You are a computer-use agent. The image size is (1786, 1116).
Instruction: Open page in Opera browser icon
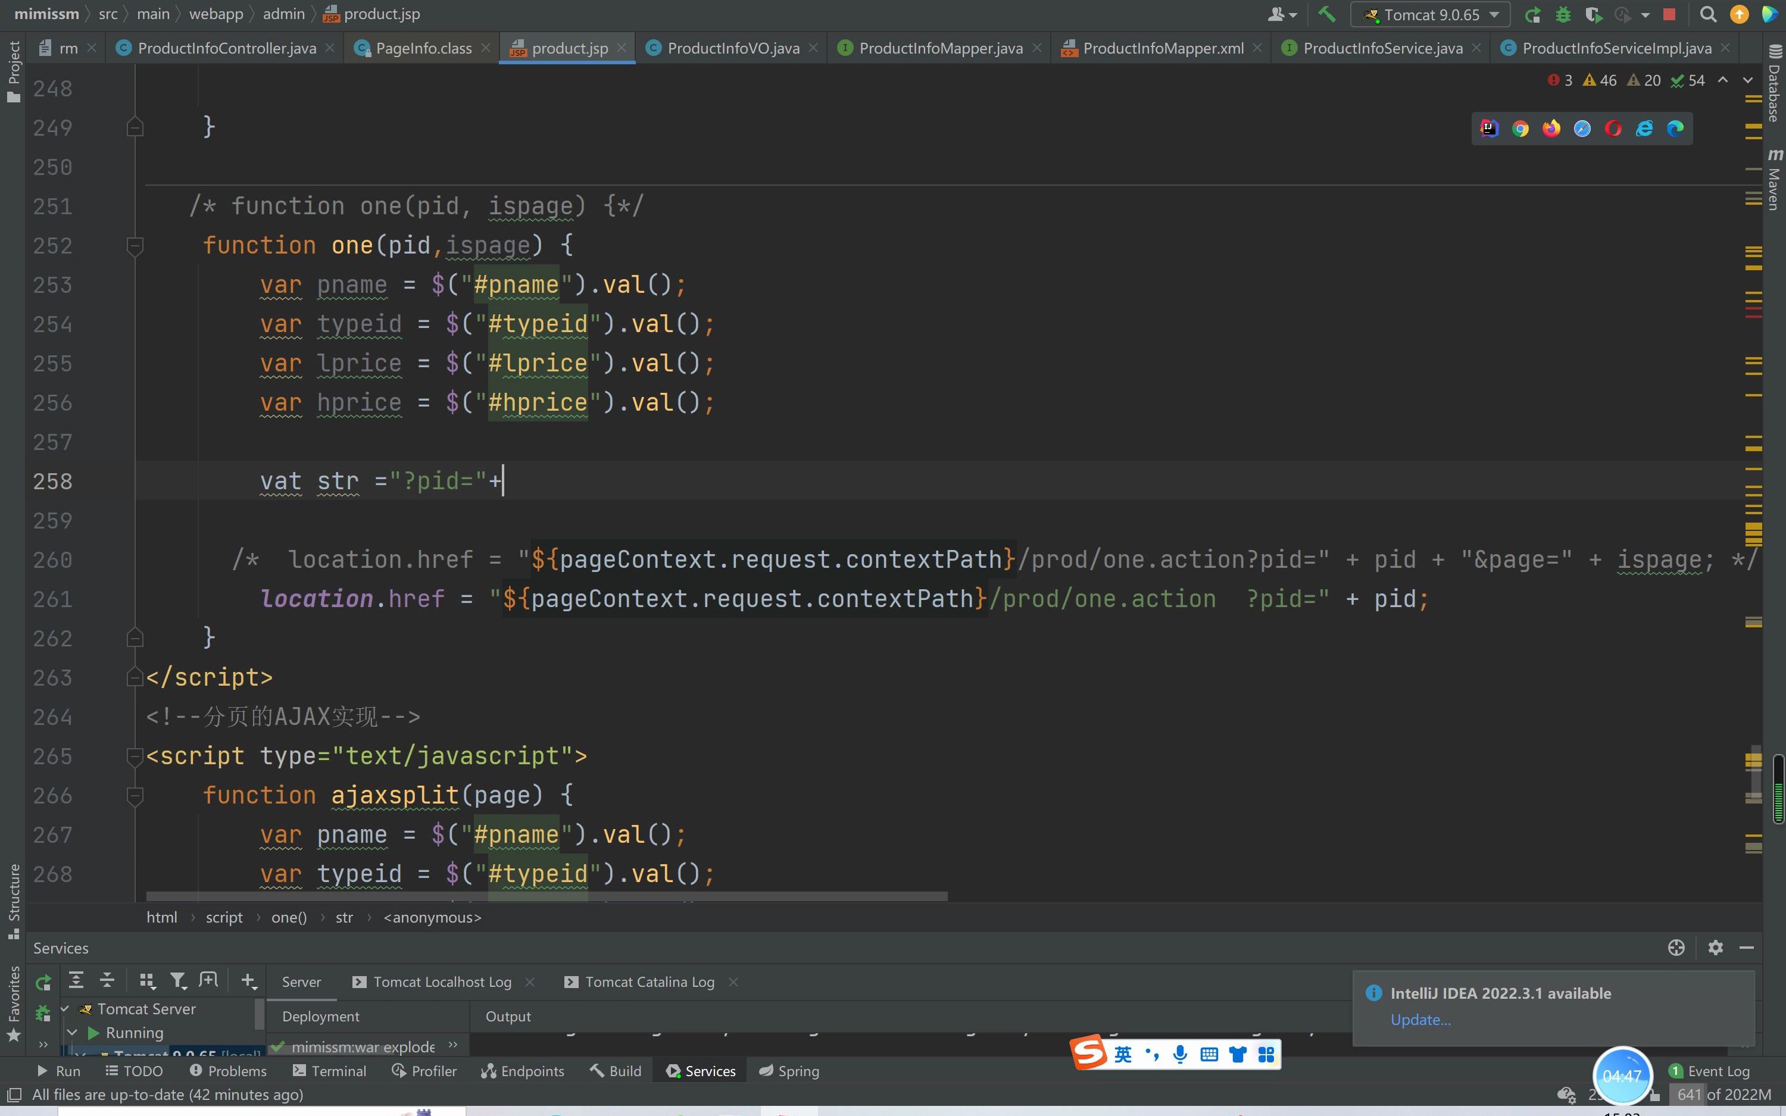[x=1613, y=129]
